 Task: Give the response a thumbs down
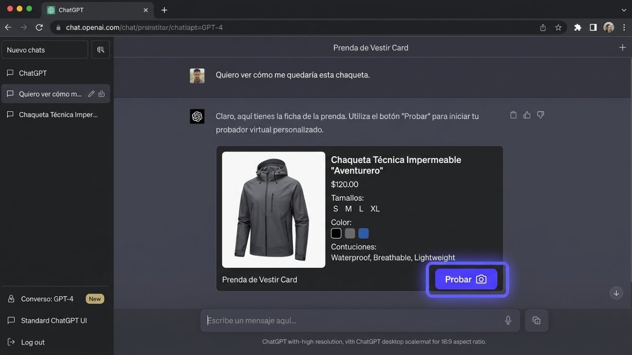541,115
